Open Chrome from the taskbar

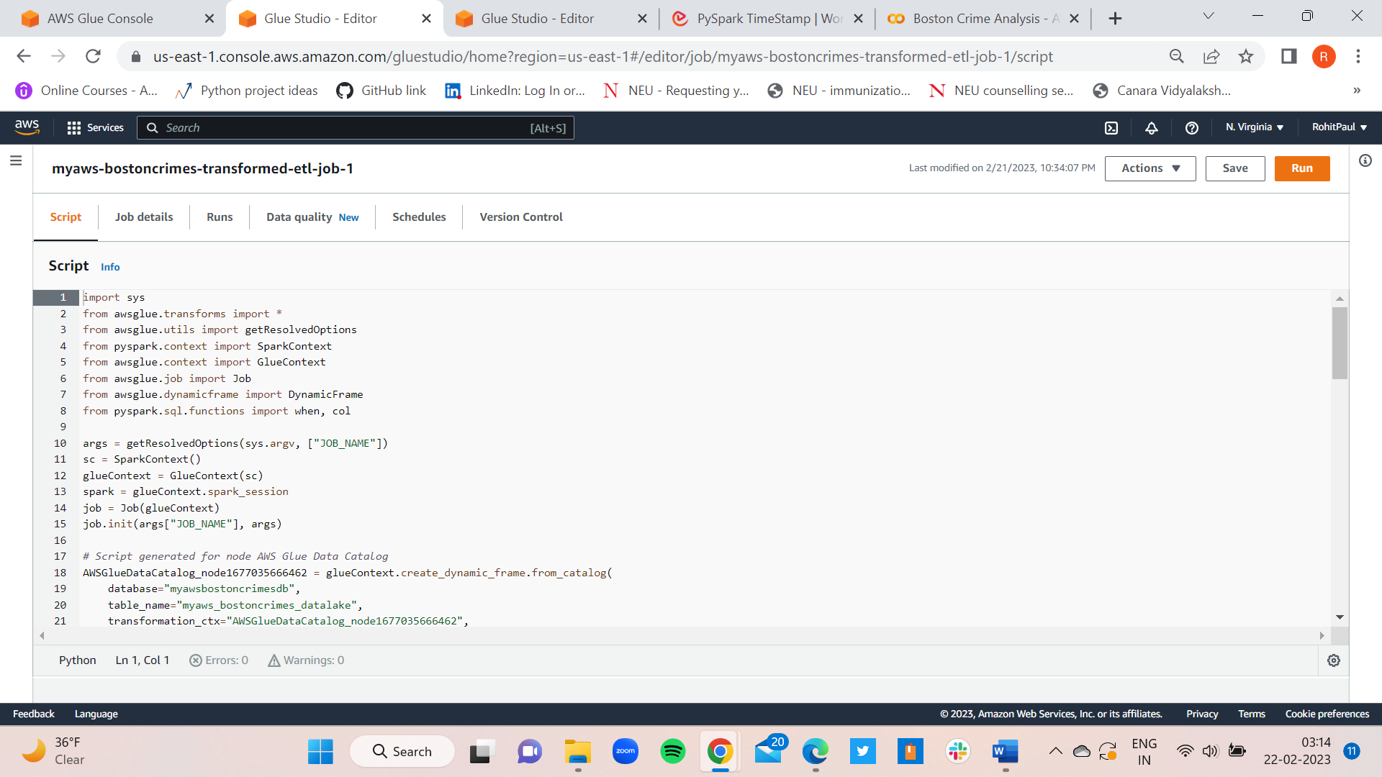point(720,750)
